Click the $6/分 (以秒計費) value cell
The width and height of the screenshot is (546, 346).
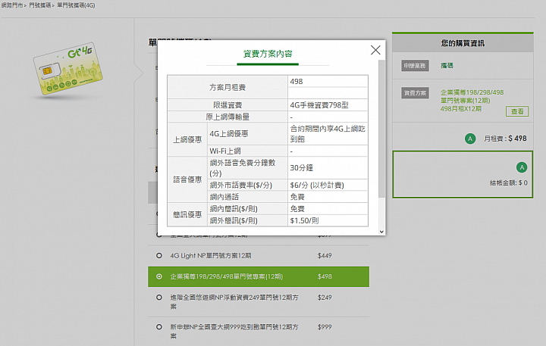coord(328,185)
